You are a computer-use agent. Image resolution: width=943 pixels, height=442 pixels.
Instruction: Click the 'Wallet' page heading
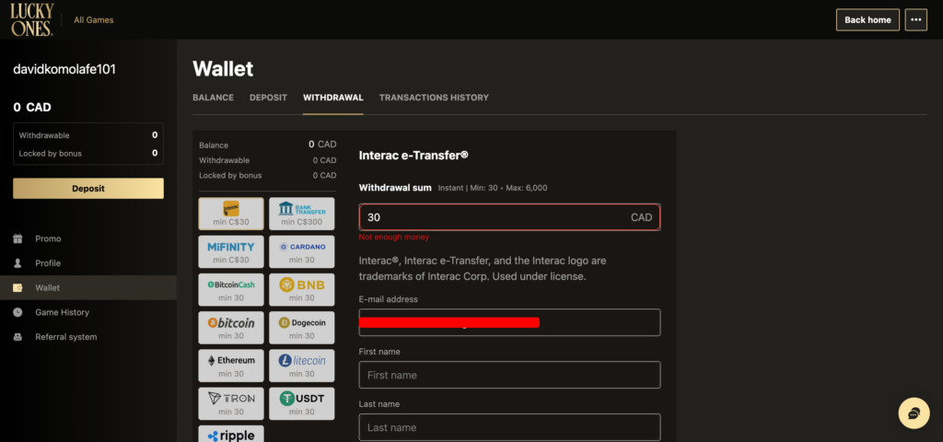click(223, 68)
